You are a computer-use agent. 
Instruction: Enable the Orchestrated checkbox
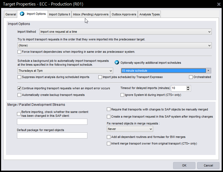(x=191, y=77)
